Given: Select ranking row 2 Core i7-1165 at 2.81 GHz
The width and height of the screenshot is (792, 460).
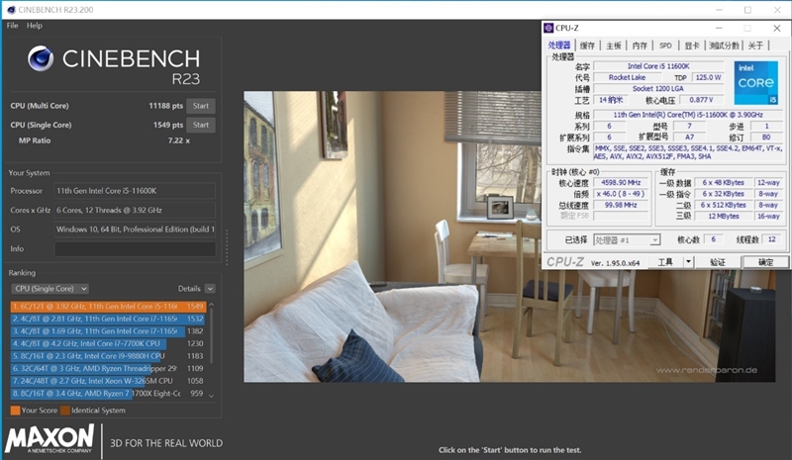Looking at the screenshot, I should click(108, 319).
